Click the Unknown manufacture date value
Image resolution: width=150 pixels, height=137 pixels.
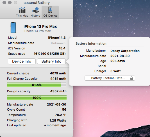point(58,43)
